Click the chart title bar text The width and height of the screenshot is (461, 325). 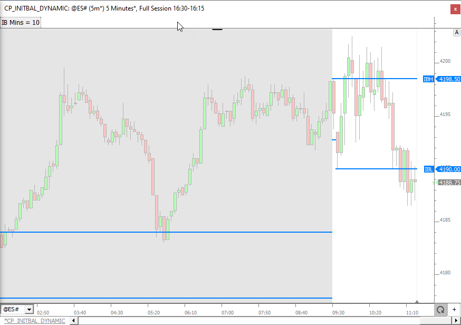click(104, 8)
